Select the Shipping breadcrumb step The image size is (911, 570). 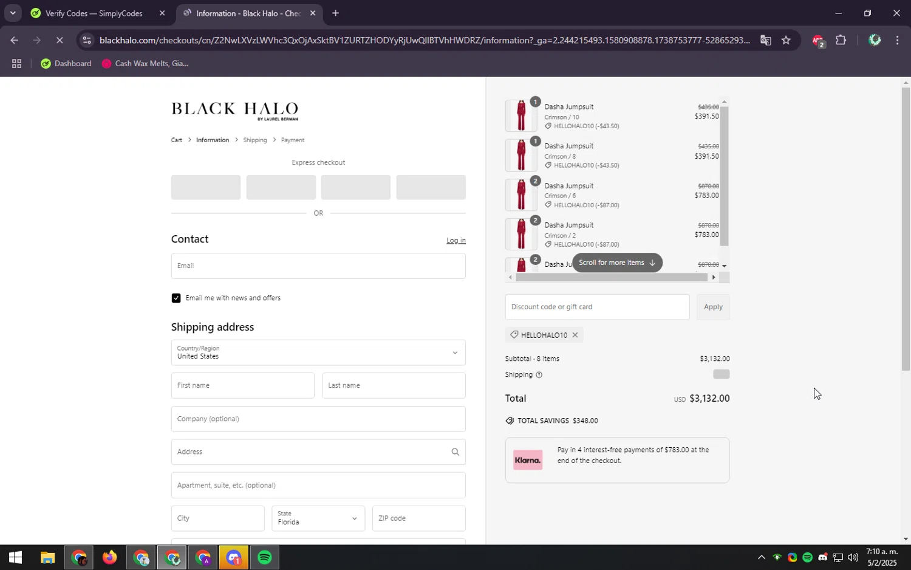click(x=255, y=140)
